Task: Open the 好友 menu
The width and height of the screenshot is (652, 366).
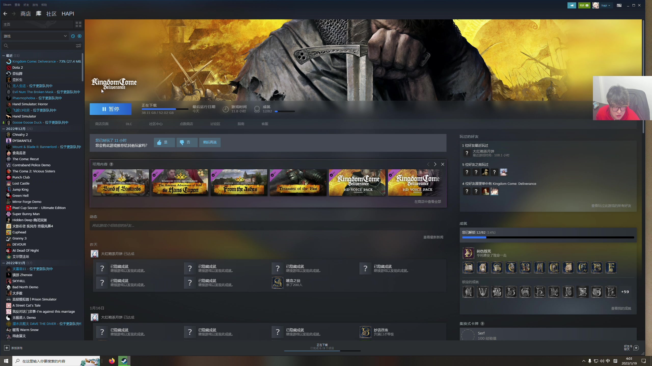Action: [26, 5]
